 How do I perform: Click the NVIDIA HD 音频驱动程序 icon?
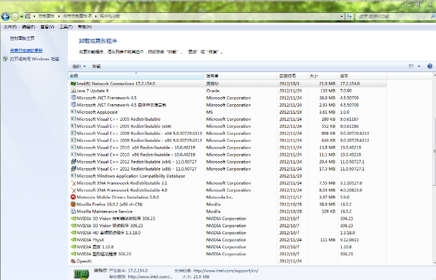73,233
